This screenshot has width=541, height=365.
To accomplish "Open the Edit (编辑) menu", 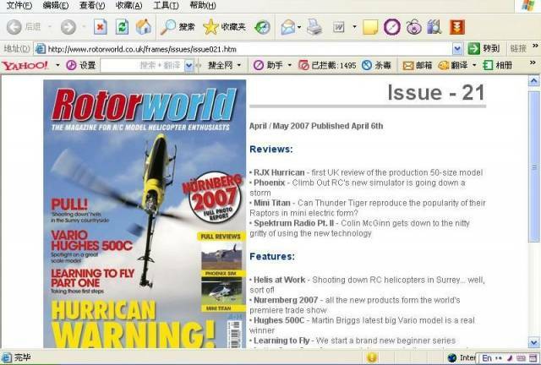I will click(x=56, y=5).
